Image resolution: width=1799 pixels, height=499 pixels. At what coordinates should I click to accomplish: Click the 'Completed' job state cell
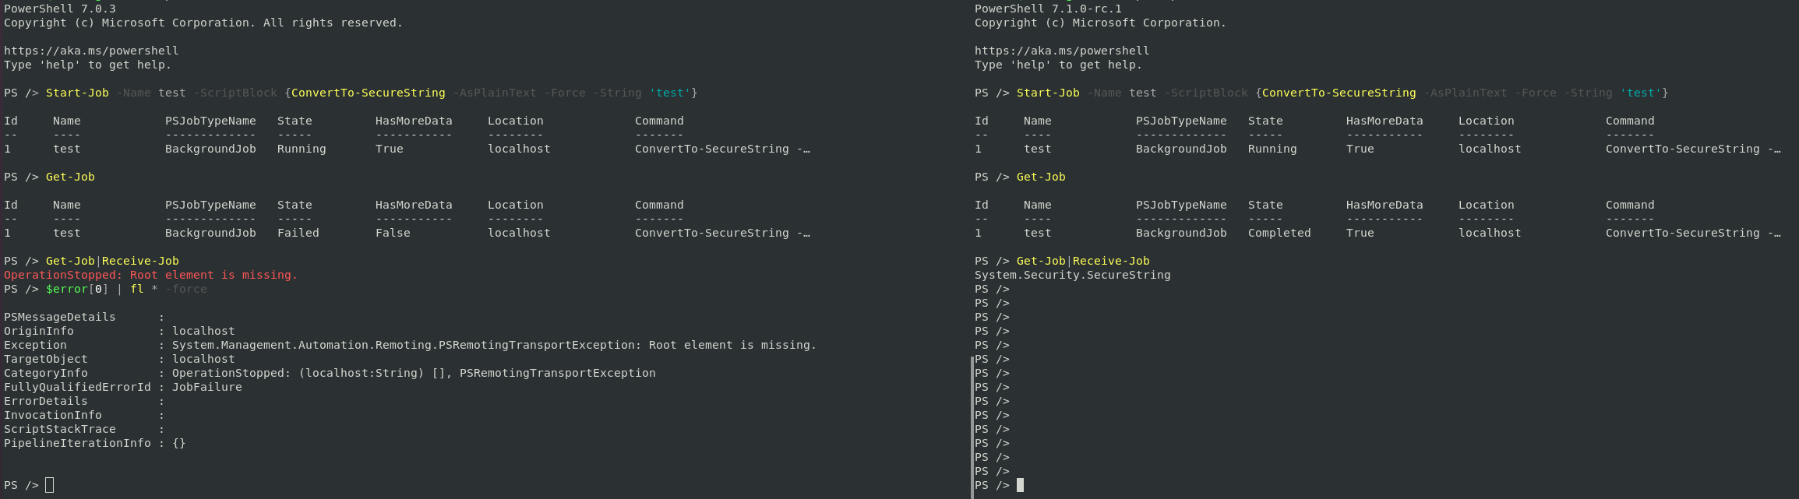[x=1279, y=233]
